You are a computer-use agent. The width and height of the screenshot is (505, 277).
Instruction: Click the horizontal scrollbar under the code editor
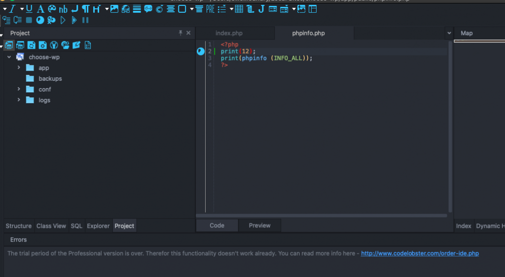tap(322, 215)
